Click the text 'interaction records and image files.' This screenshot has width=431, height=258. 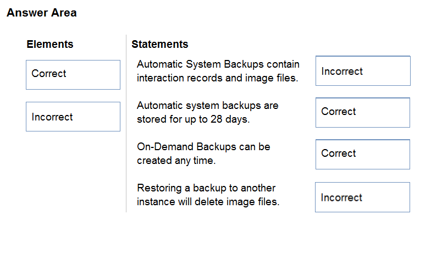pyautogui.click(x=218, y=78)
